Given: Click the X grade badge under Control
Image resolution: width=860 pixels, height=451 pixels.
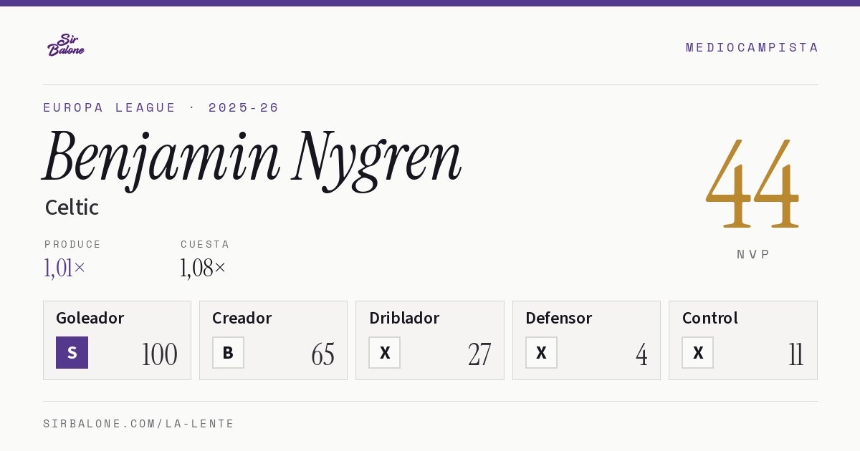Looking at the screenshot, I should pos(697,352).
